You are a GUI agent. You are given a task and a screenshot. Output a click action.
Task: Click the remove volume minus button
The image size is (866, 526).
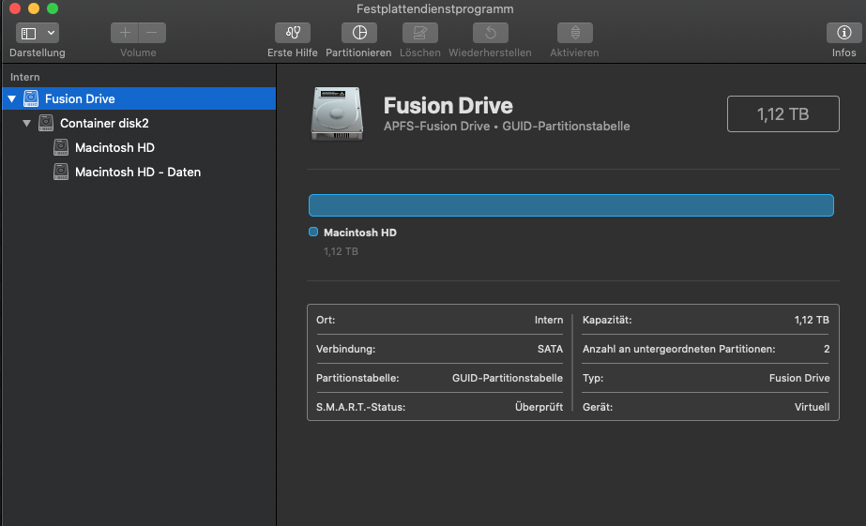tap(152, 33)
